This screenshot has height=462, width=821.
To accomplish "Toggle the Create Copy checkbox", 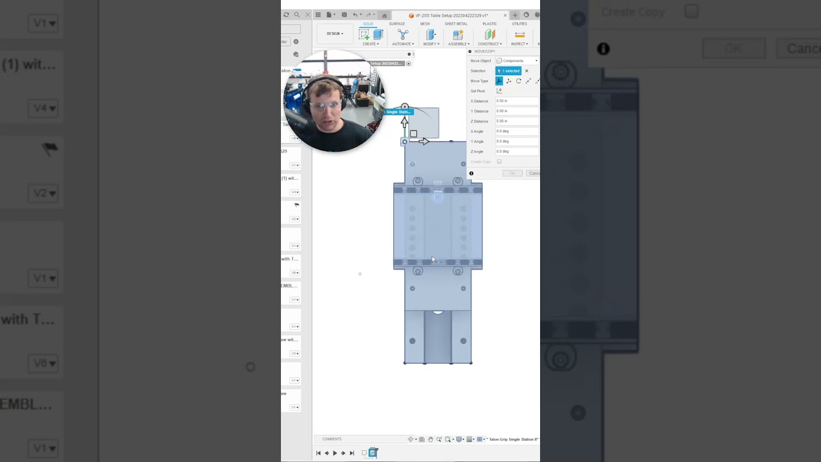I will [499, 162].
